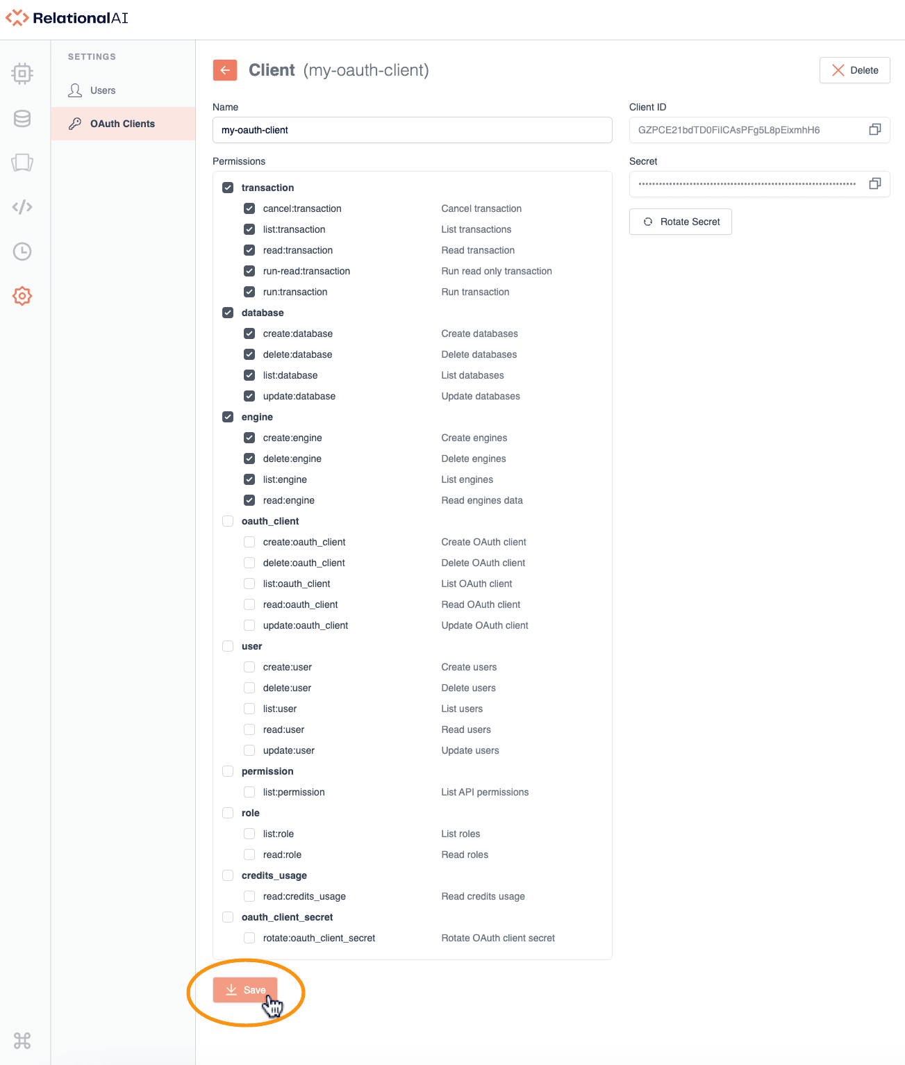Copy the Secret value
The width and height of the screenshot is (905, 1065).
coord(875,184)
